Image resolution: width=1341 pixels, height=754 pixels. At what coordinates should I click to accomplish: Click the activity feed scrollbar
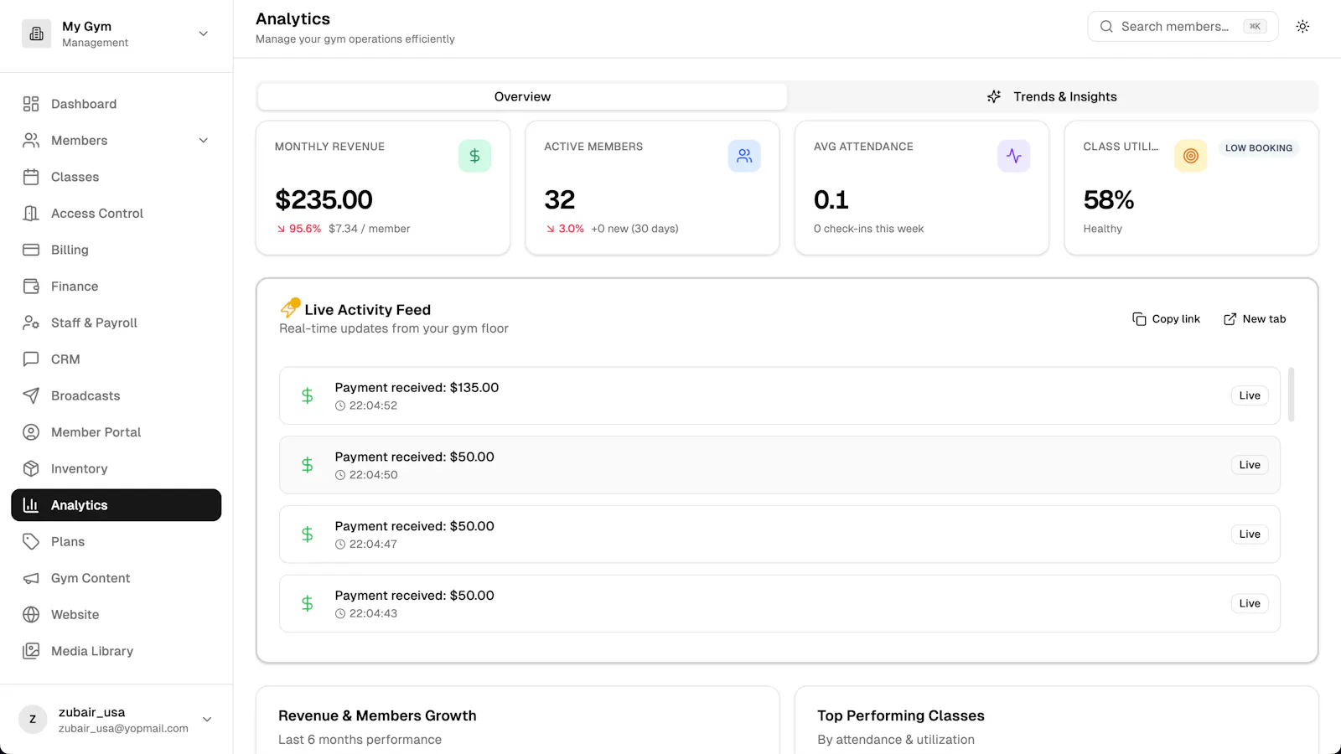(x=1291, y=394)
